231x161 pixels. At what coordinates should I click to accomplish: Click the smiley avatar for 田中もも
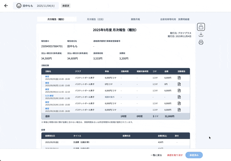[x=19, y=6]
